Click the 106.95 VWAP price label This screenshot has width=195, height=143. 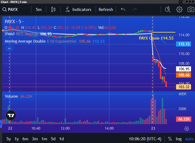(x=184, y=69)
